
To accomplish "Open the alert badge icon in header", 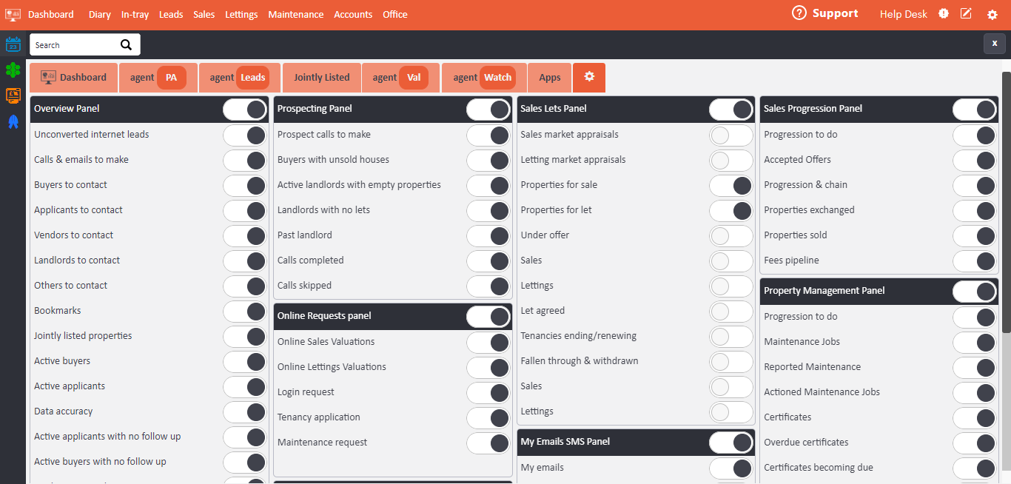I will 944,14.
